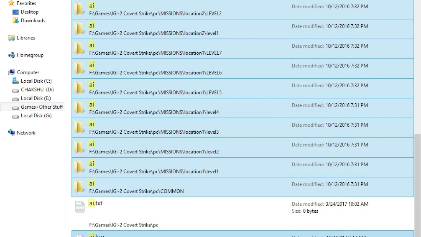Click path ending location2\LEVEL2

[155, 13]
